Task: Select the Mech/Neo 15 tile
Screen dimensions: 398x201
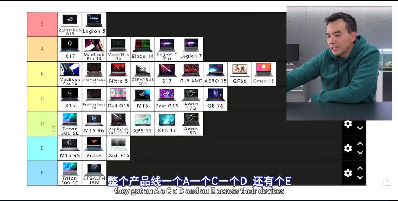Action: (x=118, y=49)
